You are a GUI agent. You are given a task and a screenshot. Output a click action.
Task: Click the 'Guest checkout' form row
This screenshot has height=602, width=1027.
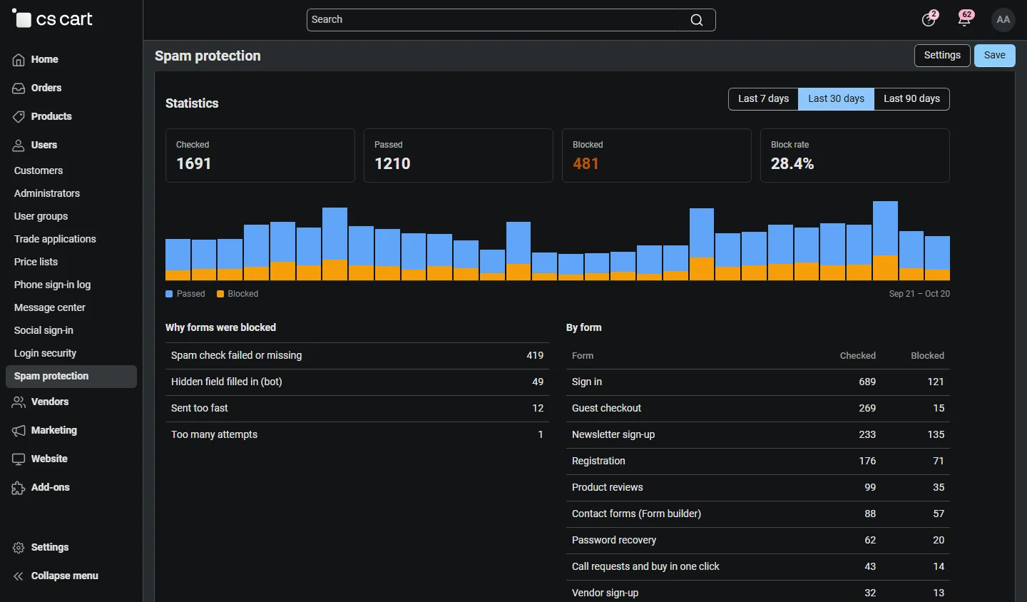[x=758, y=409]
